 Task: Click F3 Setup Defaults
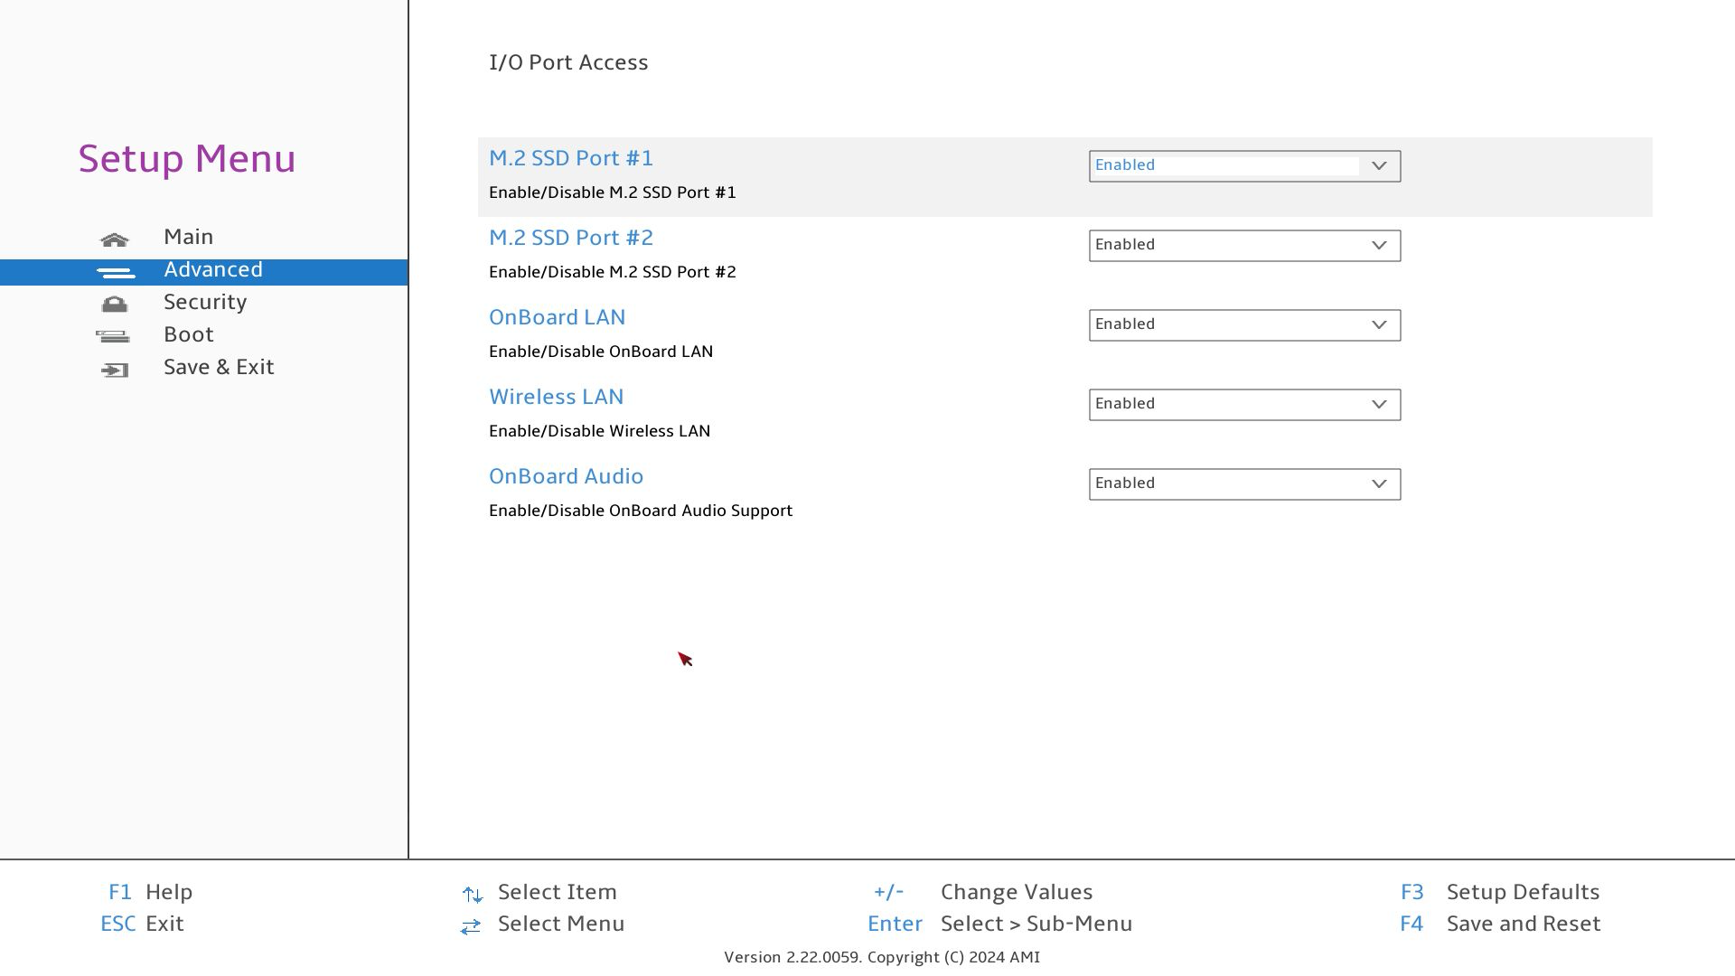[x=1523, y=892]
